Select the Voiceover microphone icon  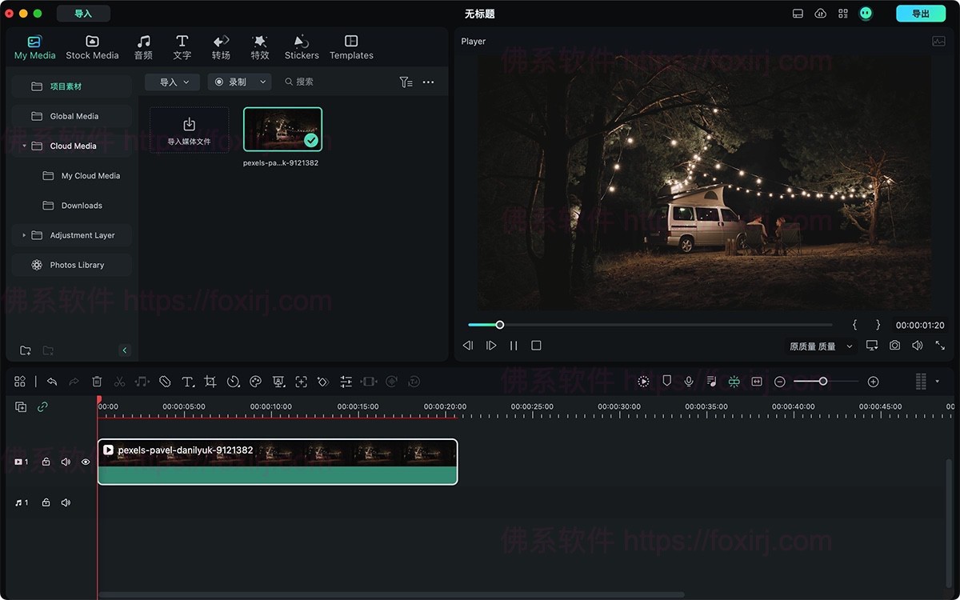tap(689, 382)
